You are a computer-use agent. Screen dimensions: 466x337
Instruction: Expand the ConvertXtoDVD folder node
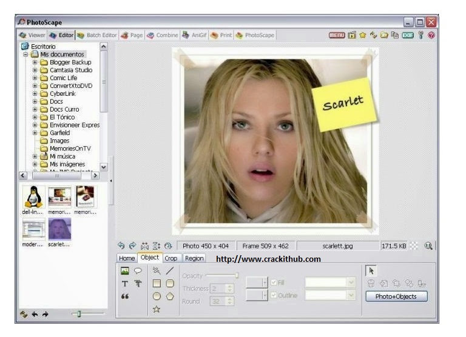[x=35, y=86]
